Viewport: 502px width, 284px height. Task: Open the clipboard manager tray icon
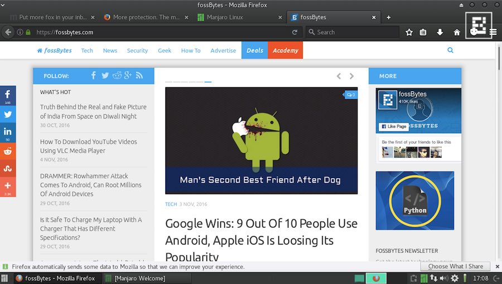414,278
